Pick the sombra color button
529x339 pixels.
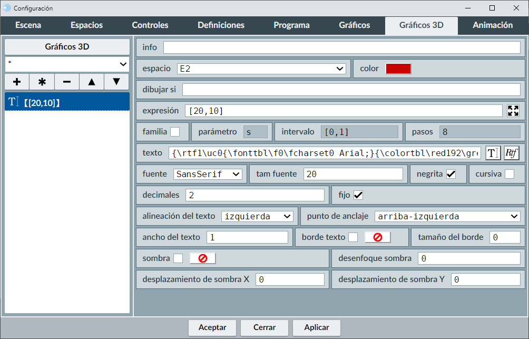[x=203, y=258]
